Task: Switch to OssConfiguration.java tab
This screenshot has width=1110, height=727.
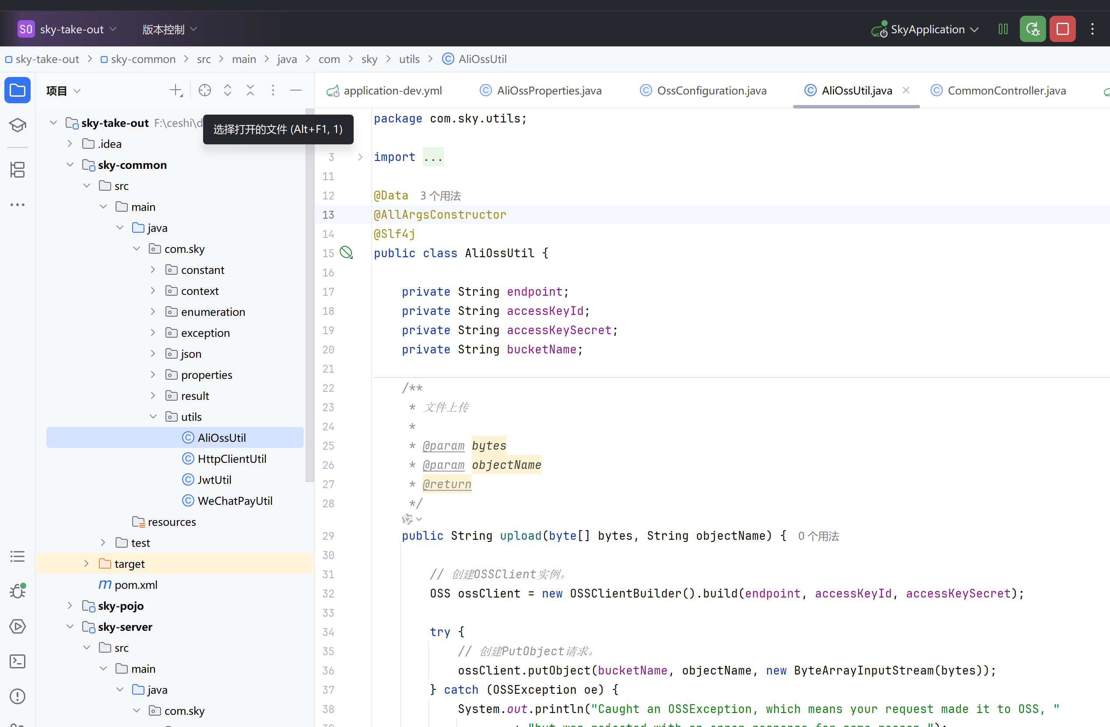Action: [703, 91]
